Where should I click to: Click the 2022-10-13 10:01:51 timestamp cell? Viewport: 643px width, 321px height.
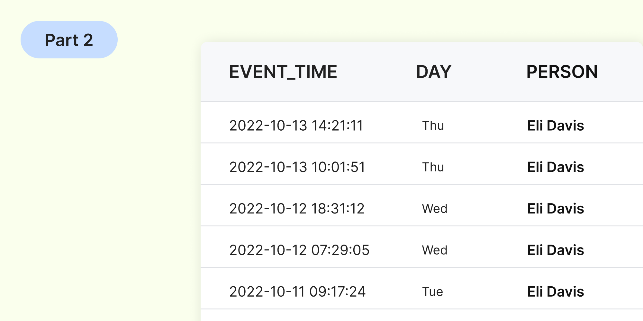(x=297, y=167)
